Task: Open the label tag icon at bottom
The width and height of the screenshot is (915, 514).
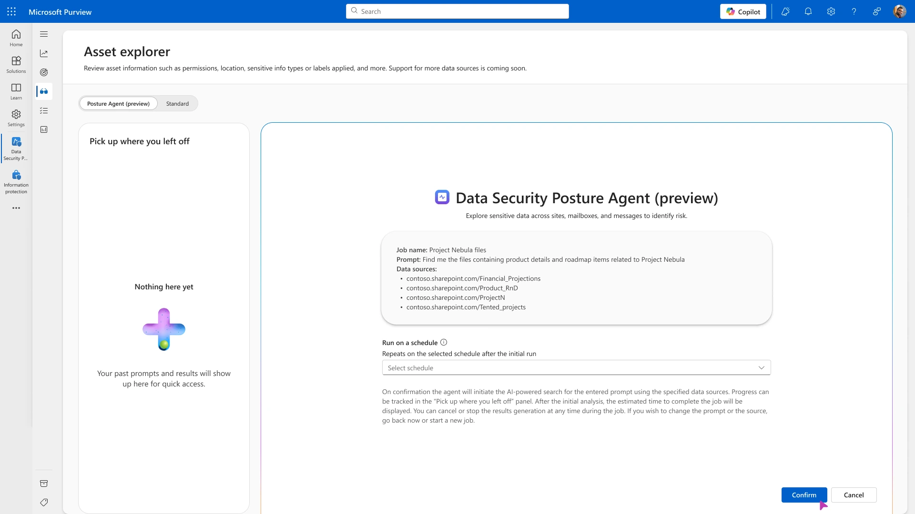Action: pos(44,503)
